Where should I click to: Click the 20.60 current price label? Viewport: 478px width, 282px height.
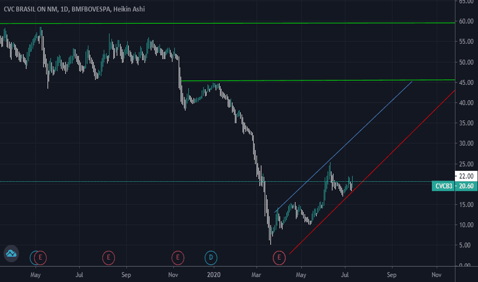[466, 186]
